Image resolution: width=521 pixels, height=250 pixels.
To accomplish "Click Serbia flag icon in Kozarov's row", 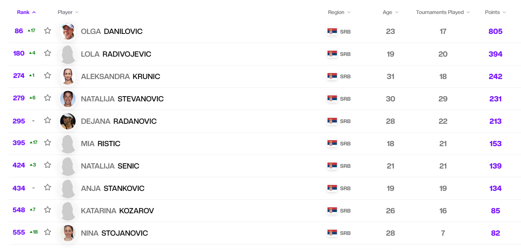I will click(332, 210).
